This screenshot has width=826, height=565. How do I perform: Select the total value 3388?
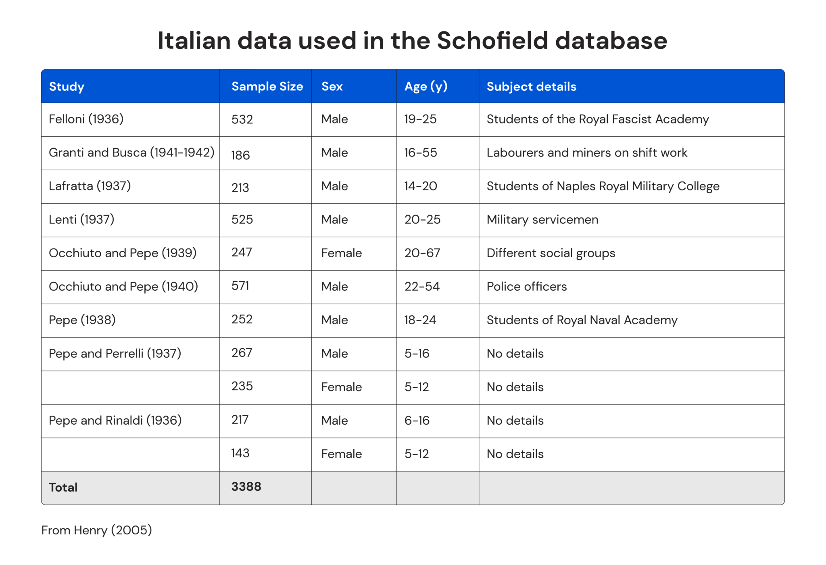246,487
